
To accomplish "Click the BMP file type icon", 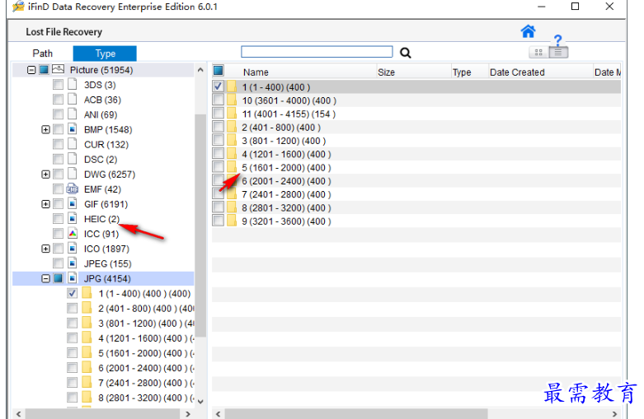I will (x=73, y=129).
